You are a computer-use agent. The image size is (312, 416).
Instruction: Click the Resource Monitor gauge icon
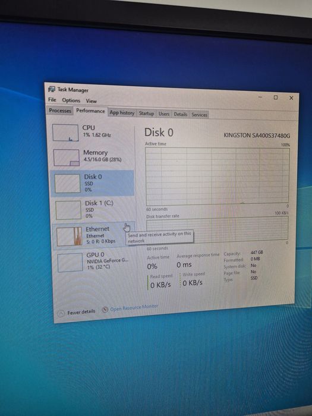tap(105, 310)
